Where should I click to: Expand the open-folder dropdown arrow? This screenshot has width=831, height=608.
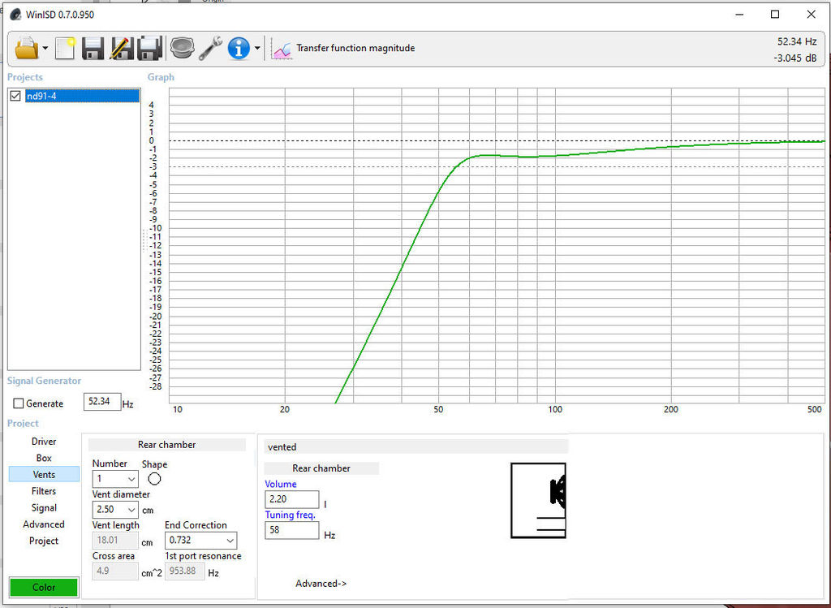(45, 48)
